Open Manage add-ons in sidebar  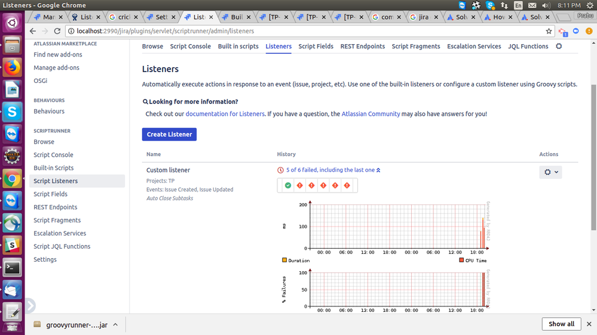click(x=56, y=67)
